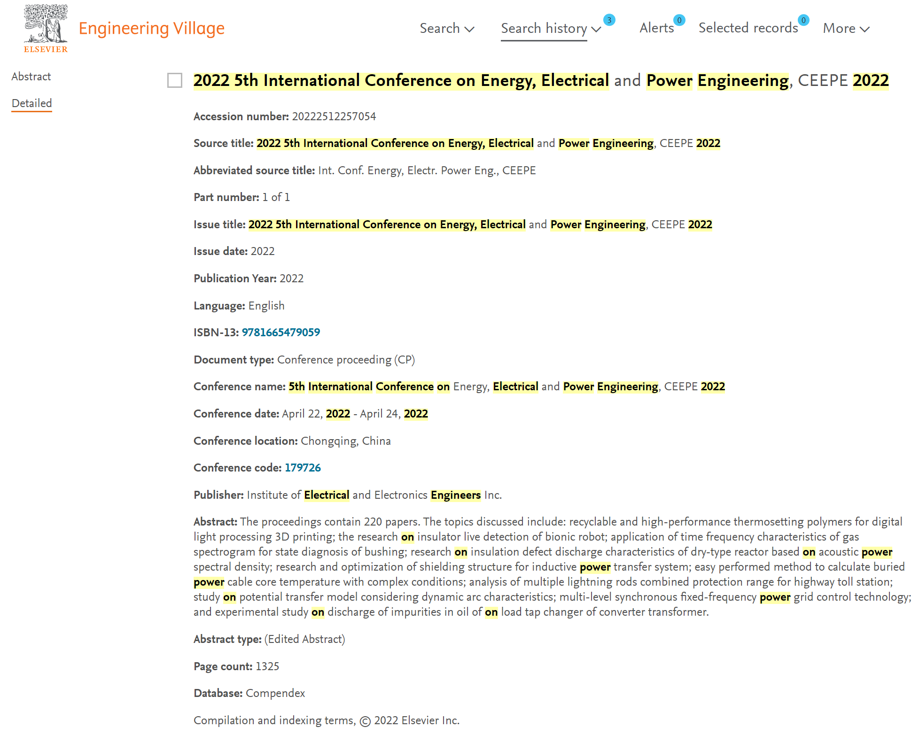Click the Conference name value
The width and height of the screenshot is (919, 735).
pos(506,387)
